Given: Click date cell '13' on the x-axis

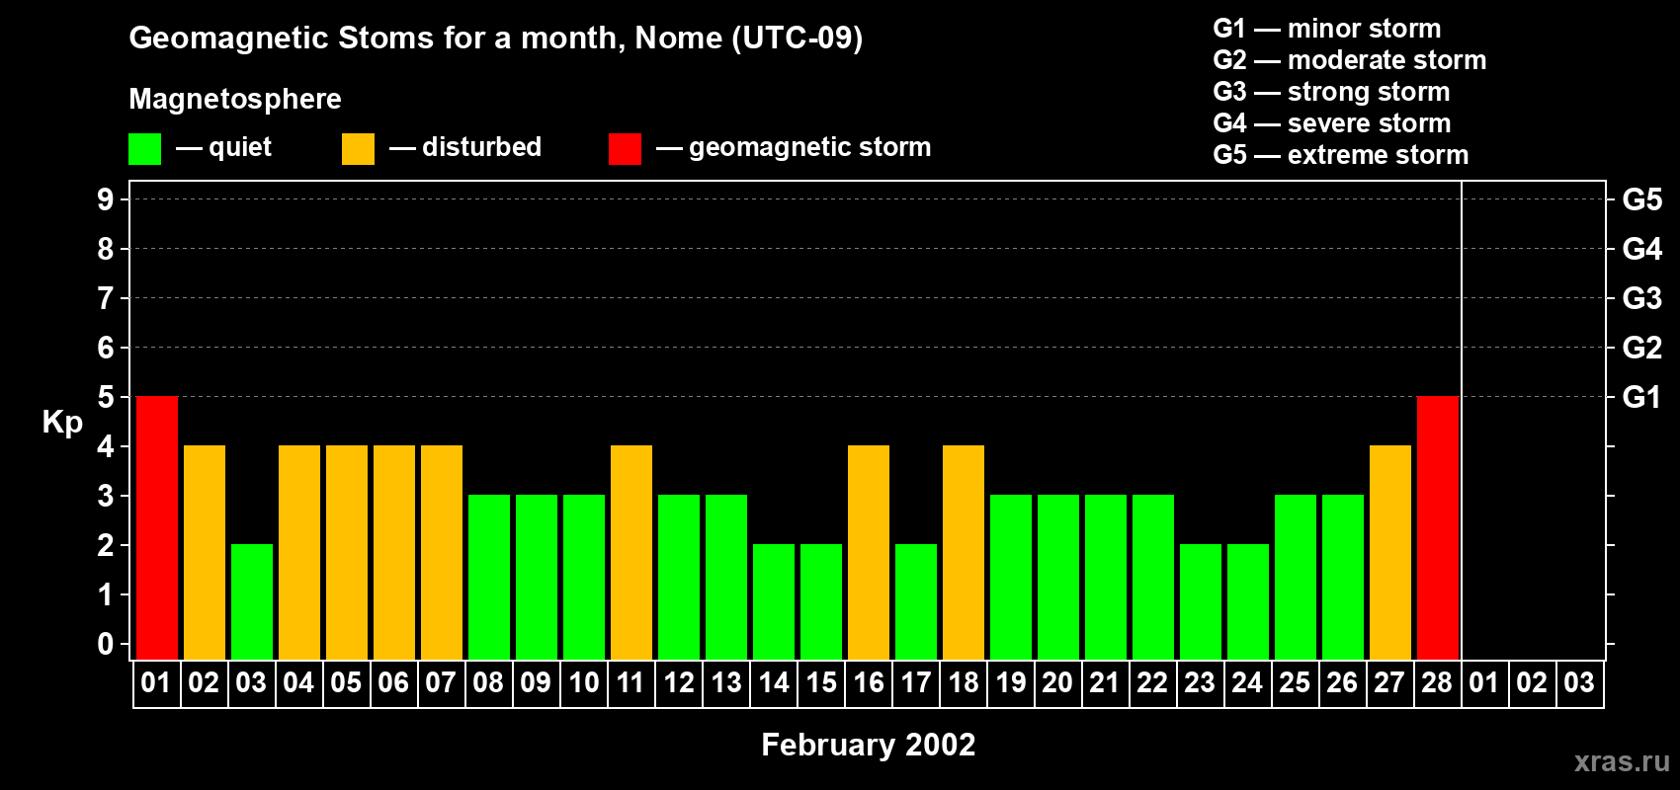Looking at the screenshot, I should click(x=726, y=683).
